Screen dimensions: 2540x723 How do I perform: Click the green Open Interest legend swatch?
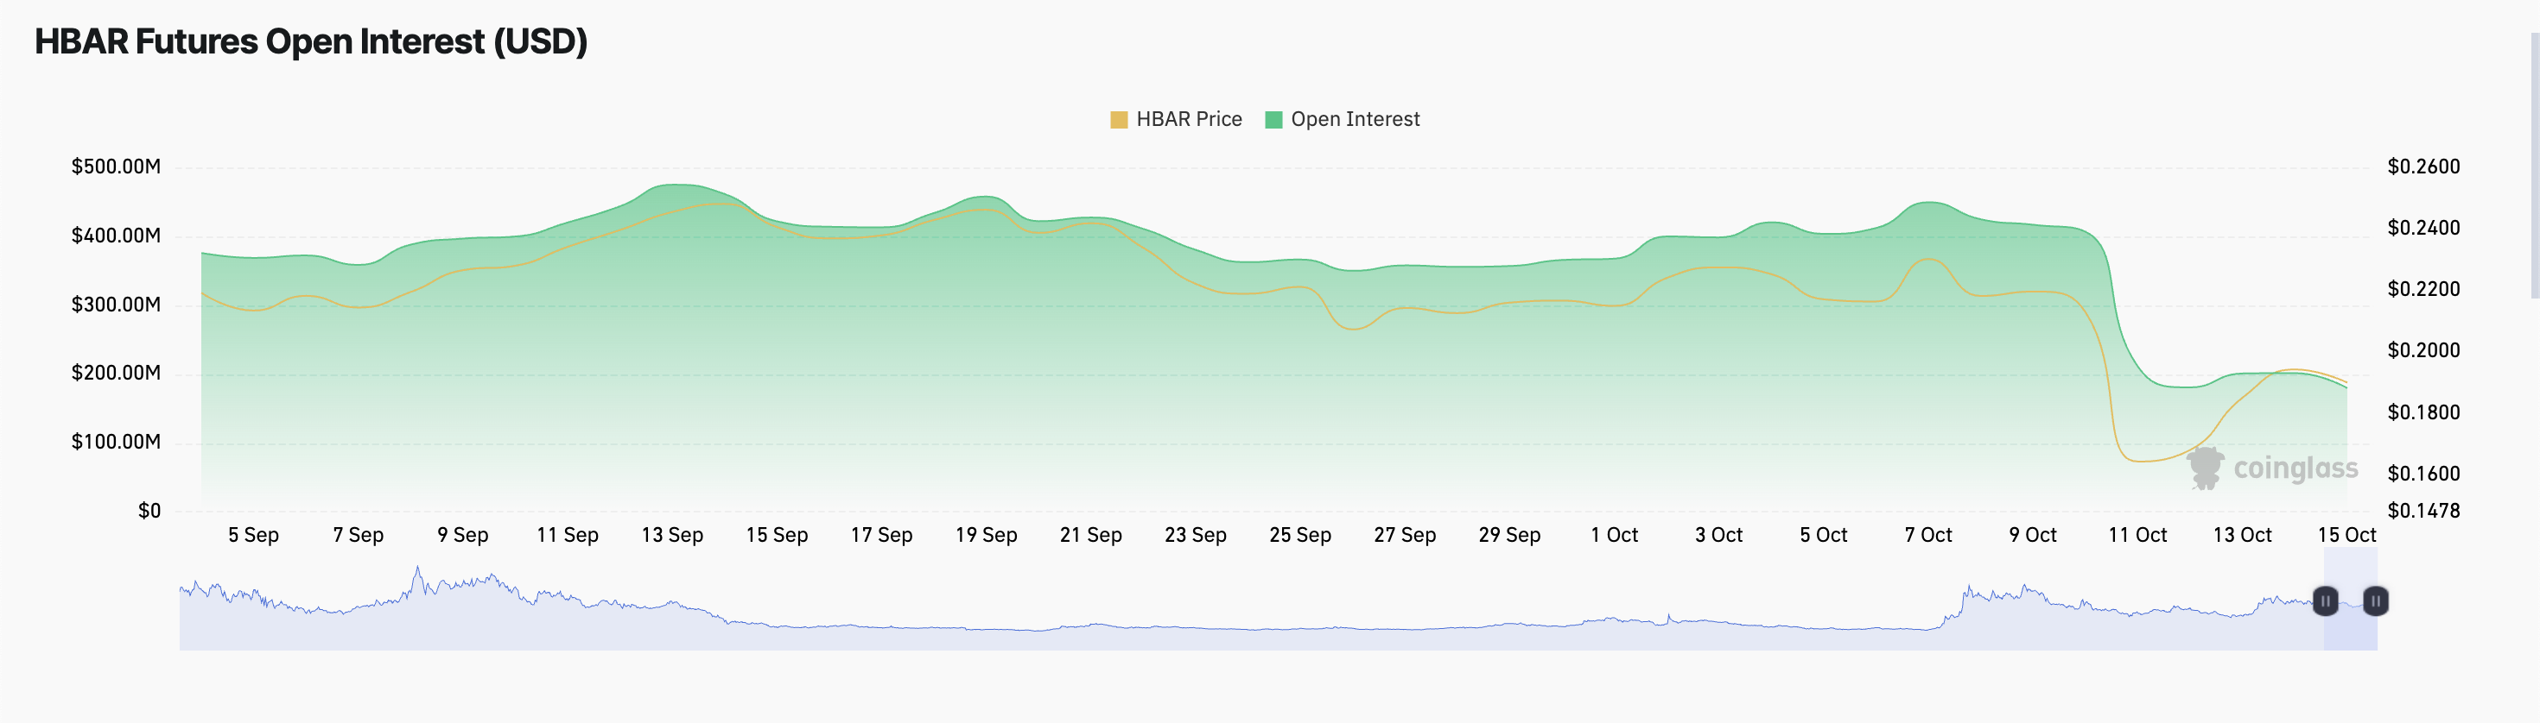click(x=1273, y=120)
